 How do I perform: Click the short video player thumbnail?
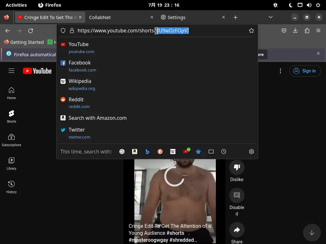175,201
